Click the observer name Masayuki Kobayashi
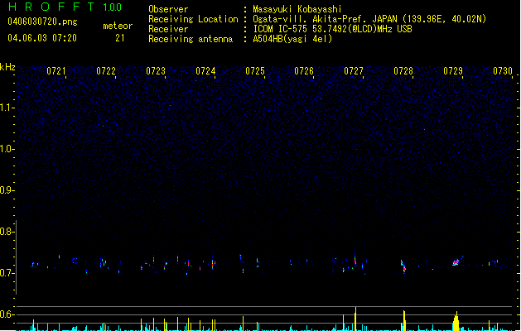Image resolution: width=521 pixels, height=331 pixels. (297, 9)
